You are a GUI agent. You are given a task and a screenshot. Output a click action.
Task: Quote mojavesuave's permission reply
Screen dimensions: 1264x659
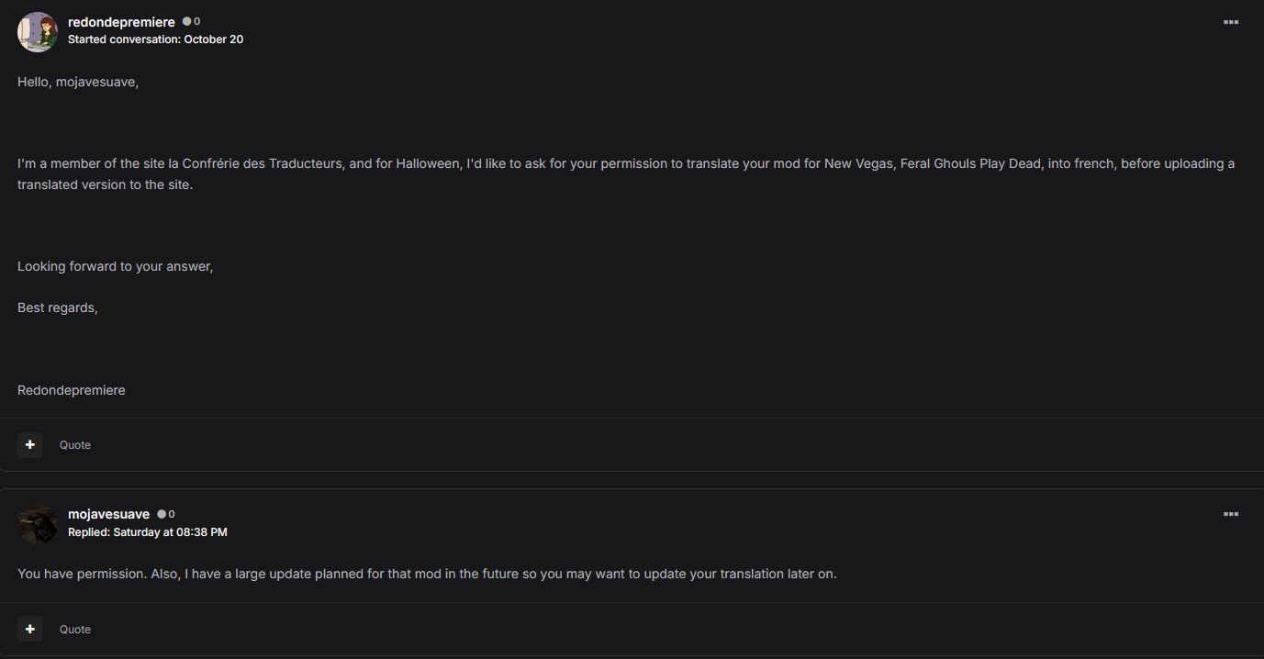click(x=75, y=630)
